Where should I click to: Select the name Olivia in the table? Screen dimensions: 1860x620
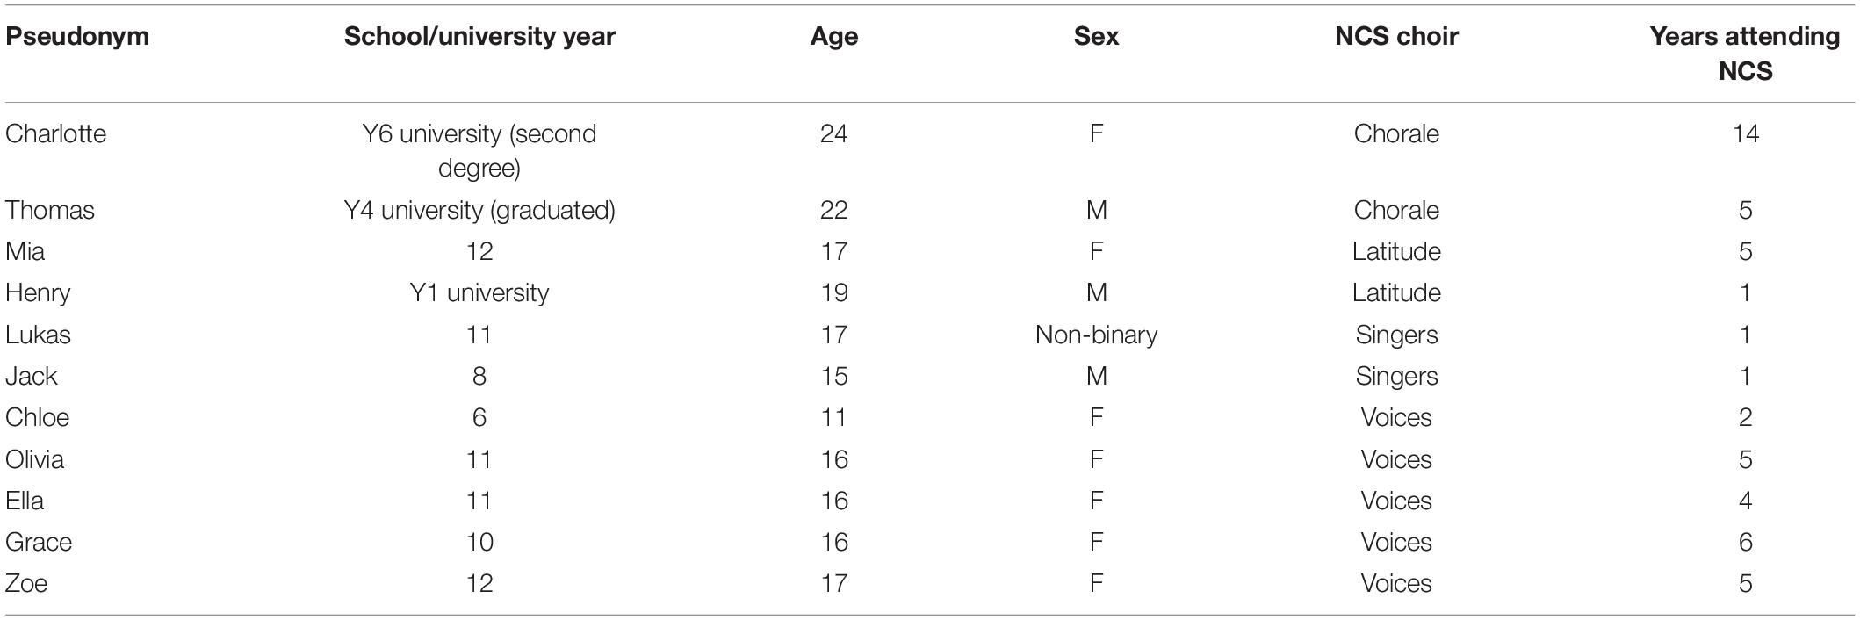[x=34, y=459]
